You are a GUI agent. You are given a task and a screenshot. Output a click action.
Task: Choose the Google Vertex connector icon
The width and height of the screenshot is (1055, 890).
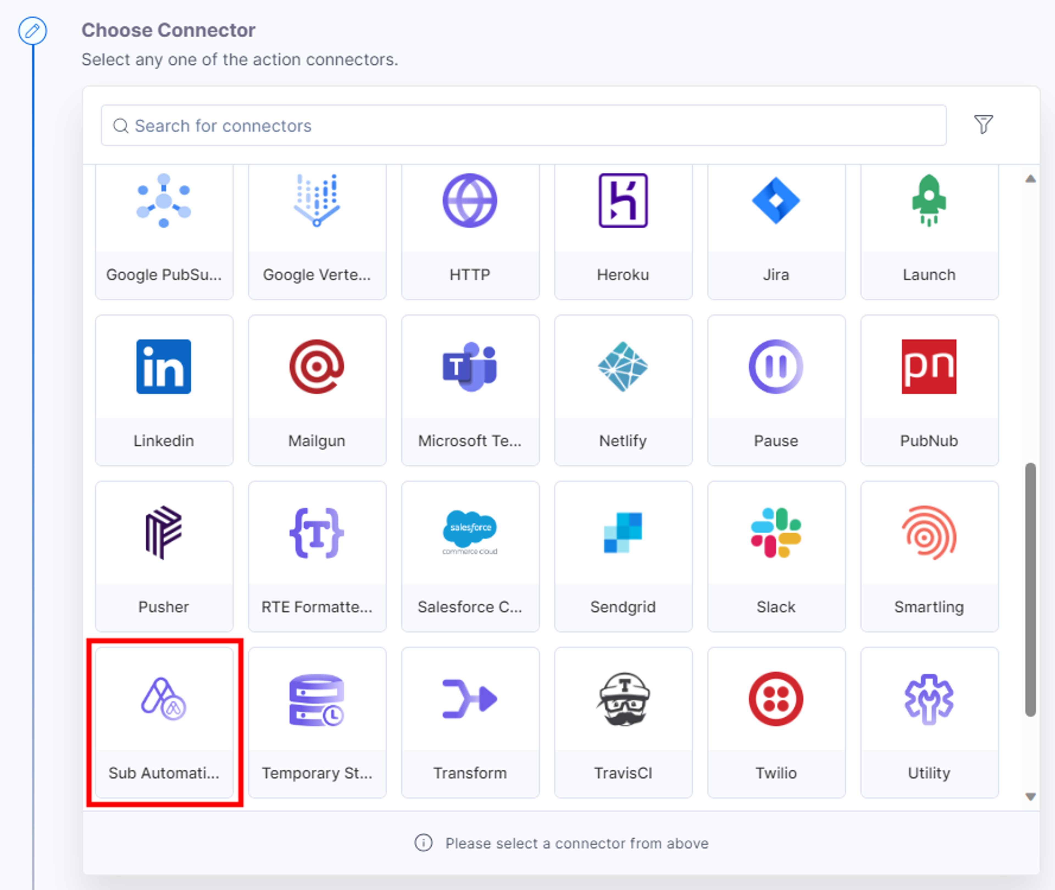[317, 201]
